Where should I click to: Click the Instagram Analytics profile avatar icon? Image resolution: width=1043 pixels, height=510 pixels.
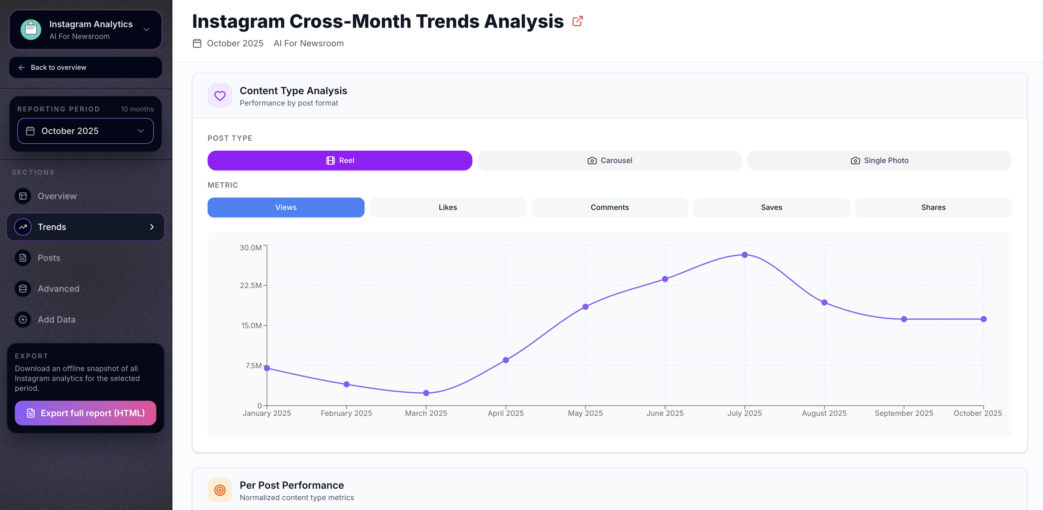[31, 30]
